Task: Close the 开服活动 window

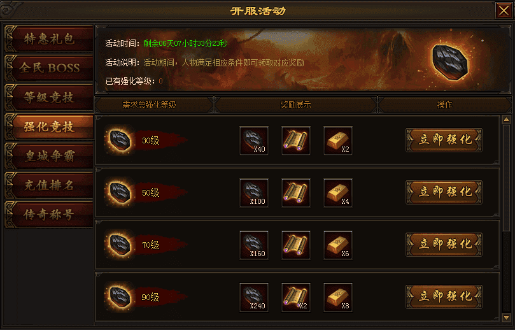Action: tap(504, 11)
